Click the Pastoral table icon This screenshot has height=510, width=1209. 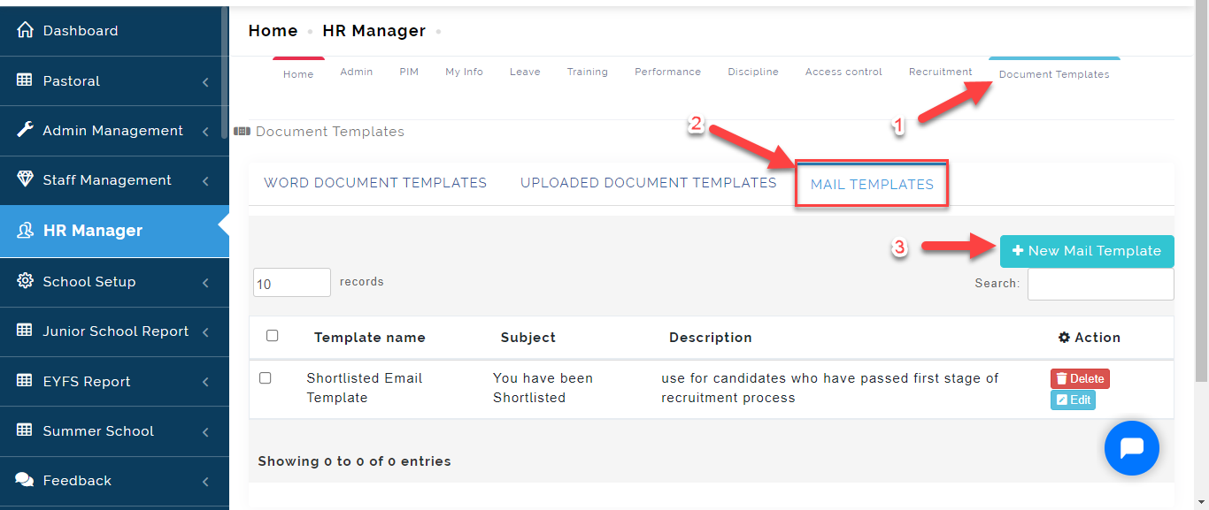click(25, 80)
